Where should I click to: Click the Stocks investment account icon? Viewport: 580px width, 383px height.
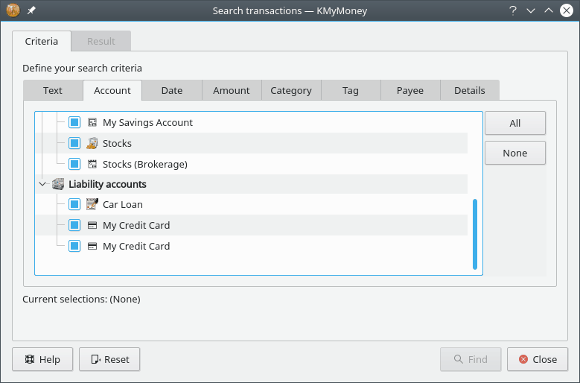92,143
